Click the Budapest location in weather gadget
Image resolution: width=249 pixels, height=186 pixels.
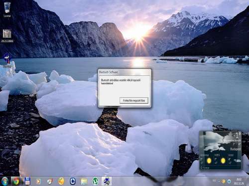(236, 149)
